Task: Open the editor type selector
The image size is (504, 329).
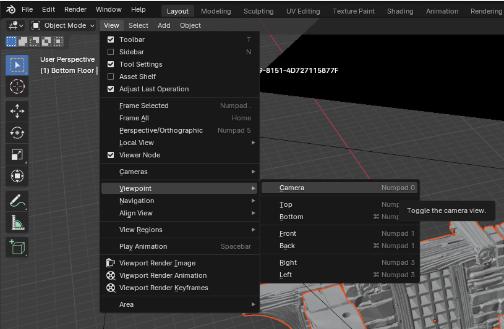Action: click(15, 25)
